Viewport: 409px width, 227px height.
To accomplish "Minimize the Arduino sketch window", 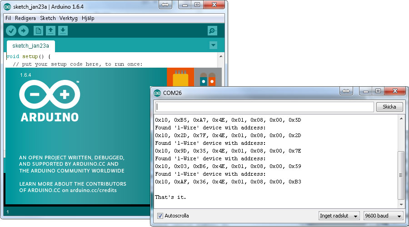I will (185, 5).
